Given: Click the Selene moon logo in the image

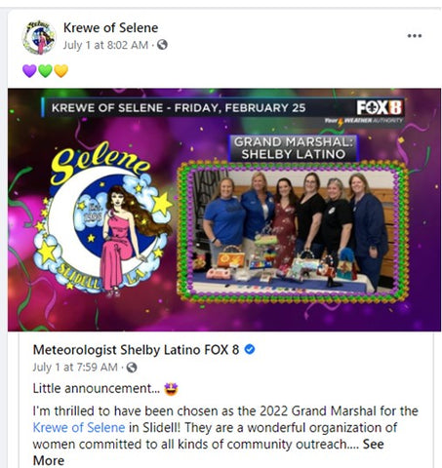Looking at the screenshot, I should (105, 219).
